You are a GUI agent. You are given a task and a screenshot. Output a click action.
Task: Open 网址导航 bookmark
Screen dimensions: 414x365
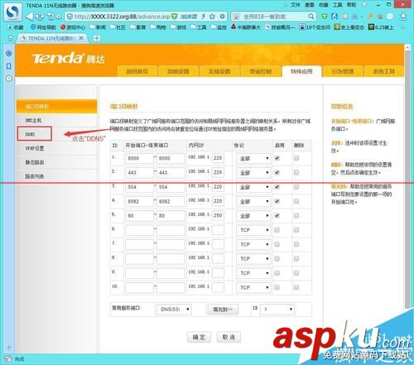43,27
